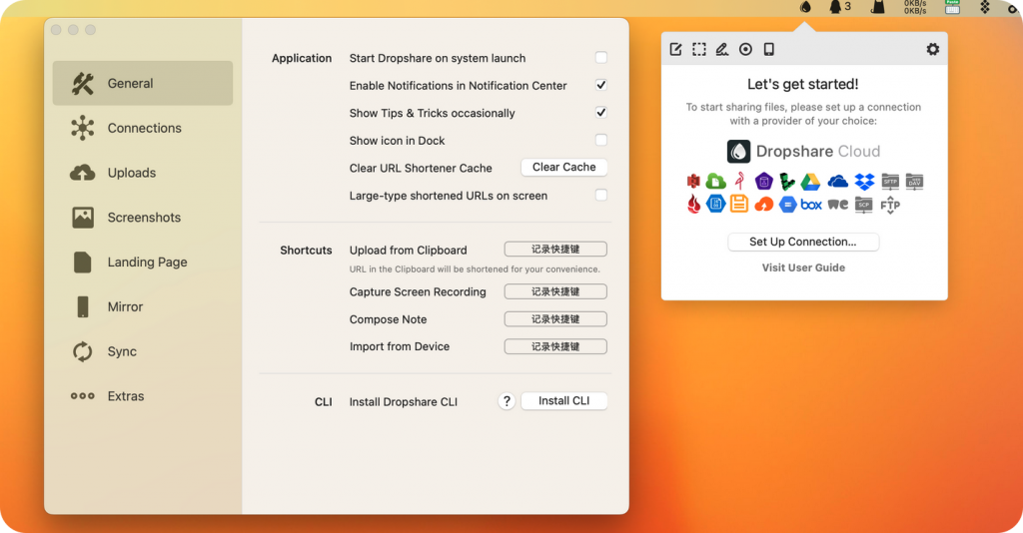
Task: Click the screen recording icon
Action: 745,50
